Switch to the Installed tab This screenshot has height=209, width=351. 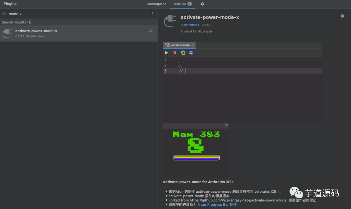pyautogui.click(x=182, y=4)
